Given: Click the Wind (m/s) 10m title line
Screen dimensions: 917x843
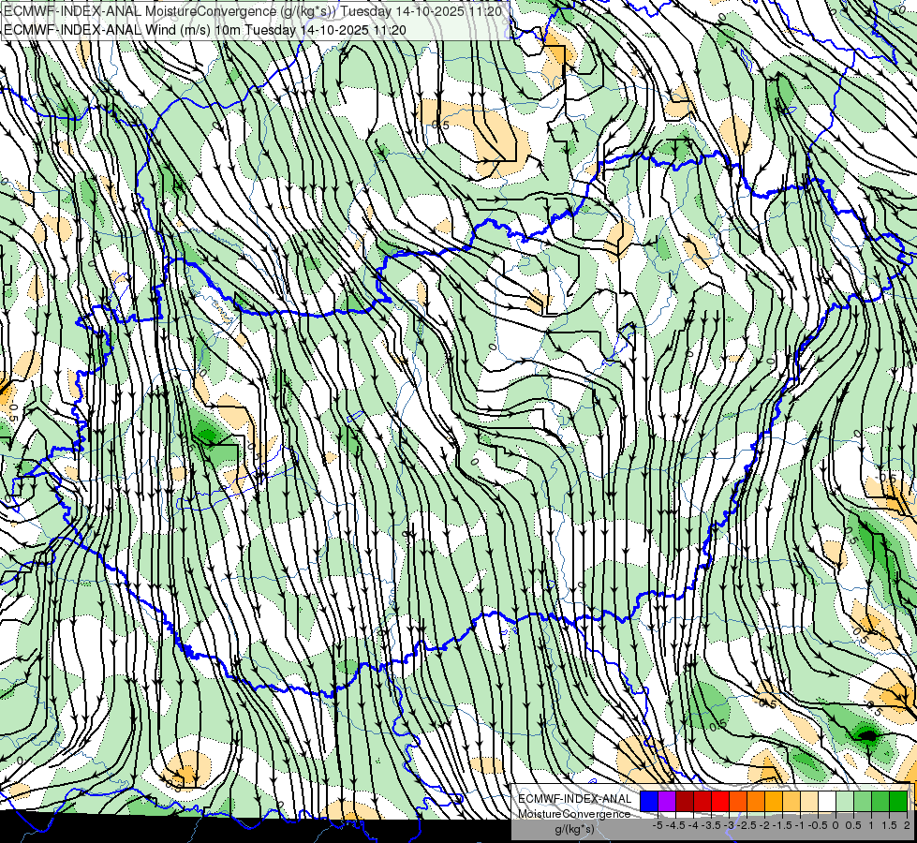Looking at the screenshot, I should [205, 30].
